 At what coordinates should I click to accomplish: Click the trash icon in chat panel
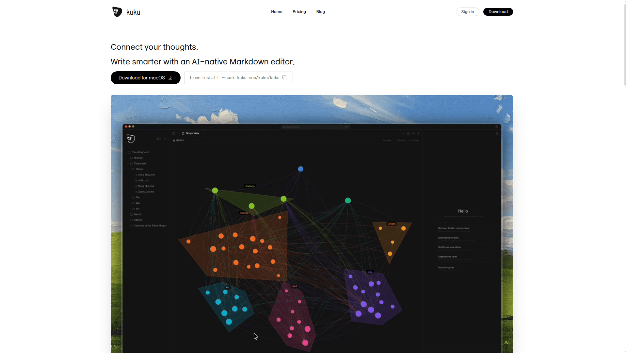pos(497,133)
